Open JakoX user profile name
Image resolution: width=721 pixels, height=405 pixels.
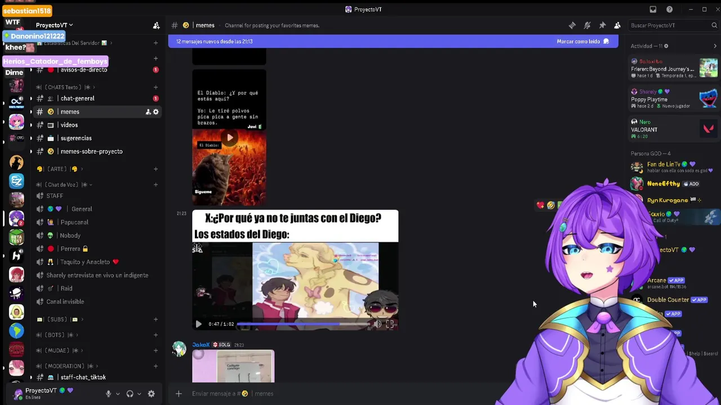pos(201,345)
